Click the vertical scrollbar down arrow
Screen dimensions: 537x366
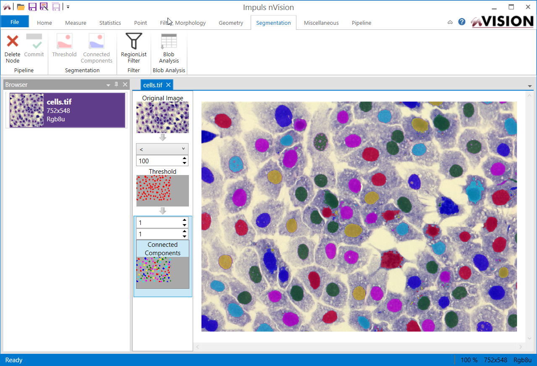(x=529, y=338)
